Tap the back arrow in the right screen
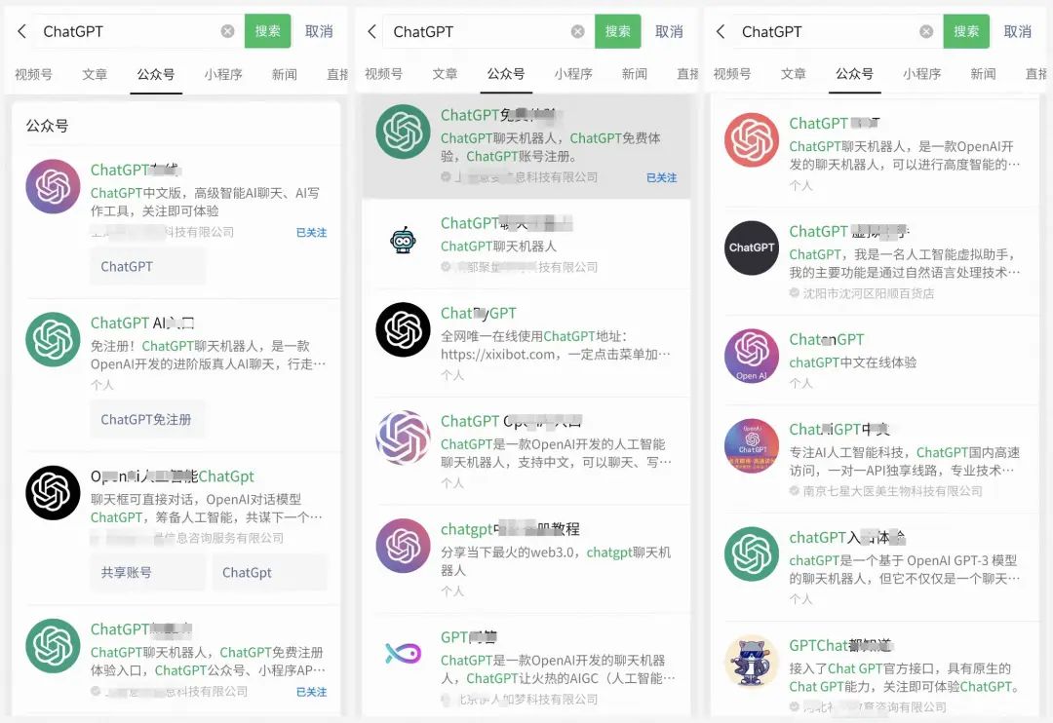The height and width of the screenshot is (723, 1053). 721,31
